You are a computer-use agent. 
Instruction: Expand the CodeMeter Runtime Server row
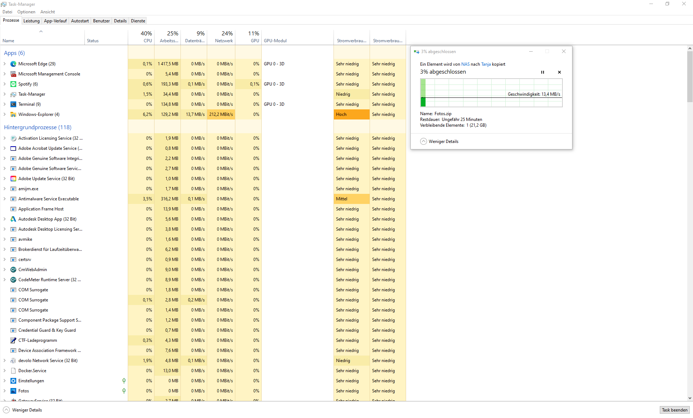pyautogui.click(x=4, y=280)
